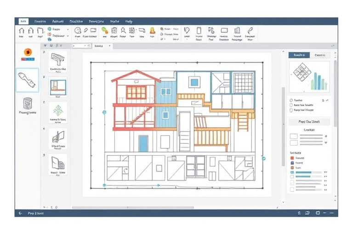The image size is (353, 235).
Task: Click the red color swatch in right panel
Action: (292, 158)
